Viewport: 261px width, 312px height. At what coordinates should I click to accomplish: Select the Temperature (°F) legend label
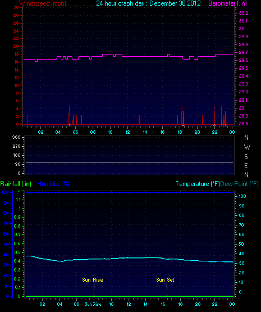(198, 184)
